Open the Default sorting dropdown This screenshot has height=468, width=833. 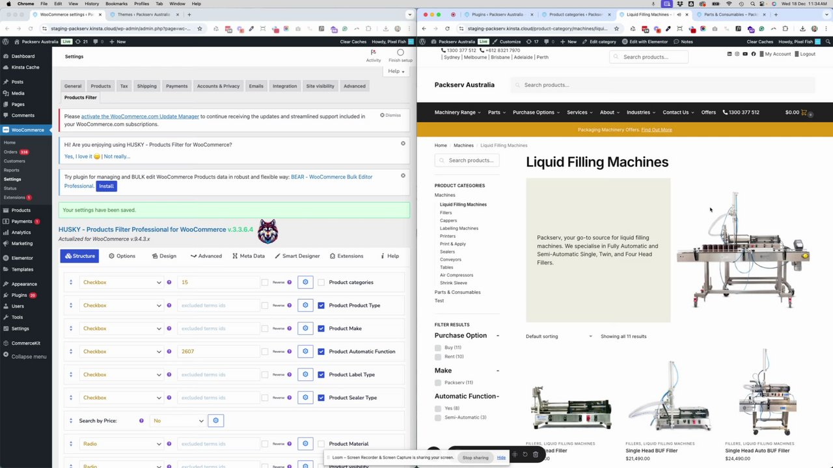point(559,337)
